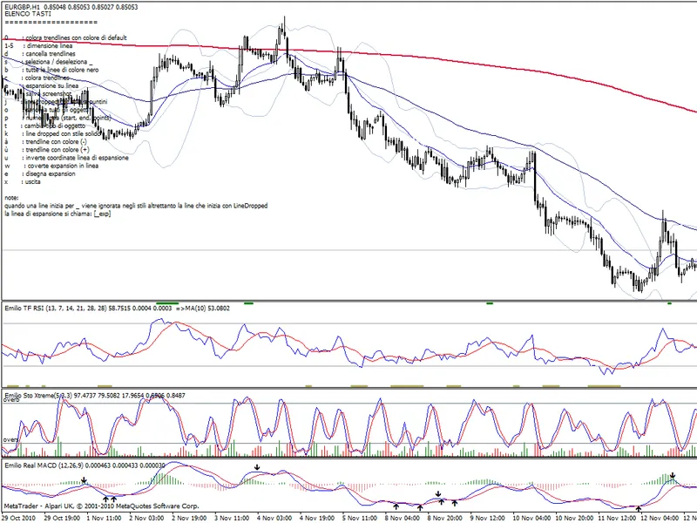Image resolution: width=697 pixels, height=523 pixels.
Task: Click 'inverte coordinate linea di espansione' text
Action: pos(78,158)
